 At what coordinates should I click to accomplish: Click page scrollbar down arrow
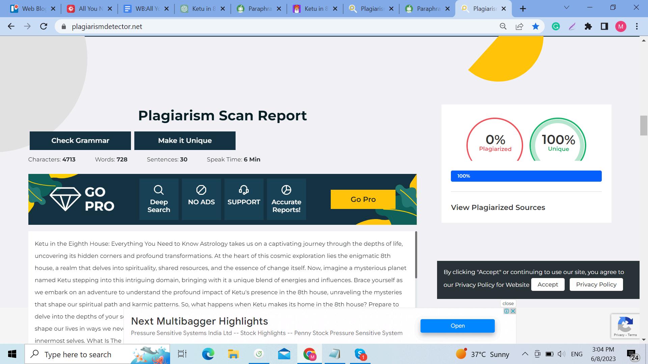click(644, 339)
